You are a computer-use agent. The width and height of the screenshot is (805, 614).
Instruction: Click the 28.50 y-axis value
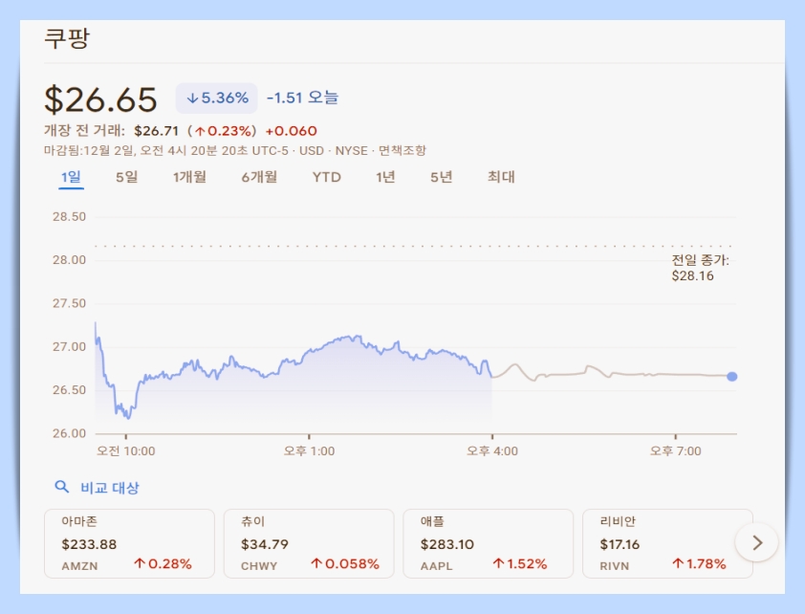coord(69,217)
